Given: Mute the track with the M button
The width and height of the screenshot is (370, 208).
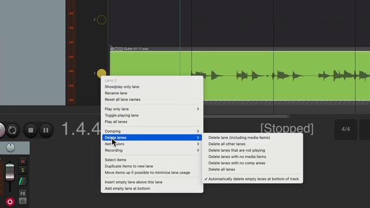Looking at the screenshot, I should [23, 162].
